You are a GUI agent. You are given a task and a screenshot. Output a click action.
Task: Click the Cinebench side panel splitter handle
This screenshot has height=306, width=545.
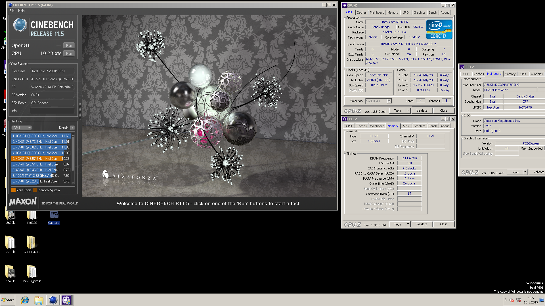(80, 112)
